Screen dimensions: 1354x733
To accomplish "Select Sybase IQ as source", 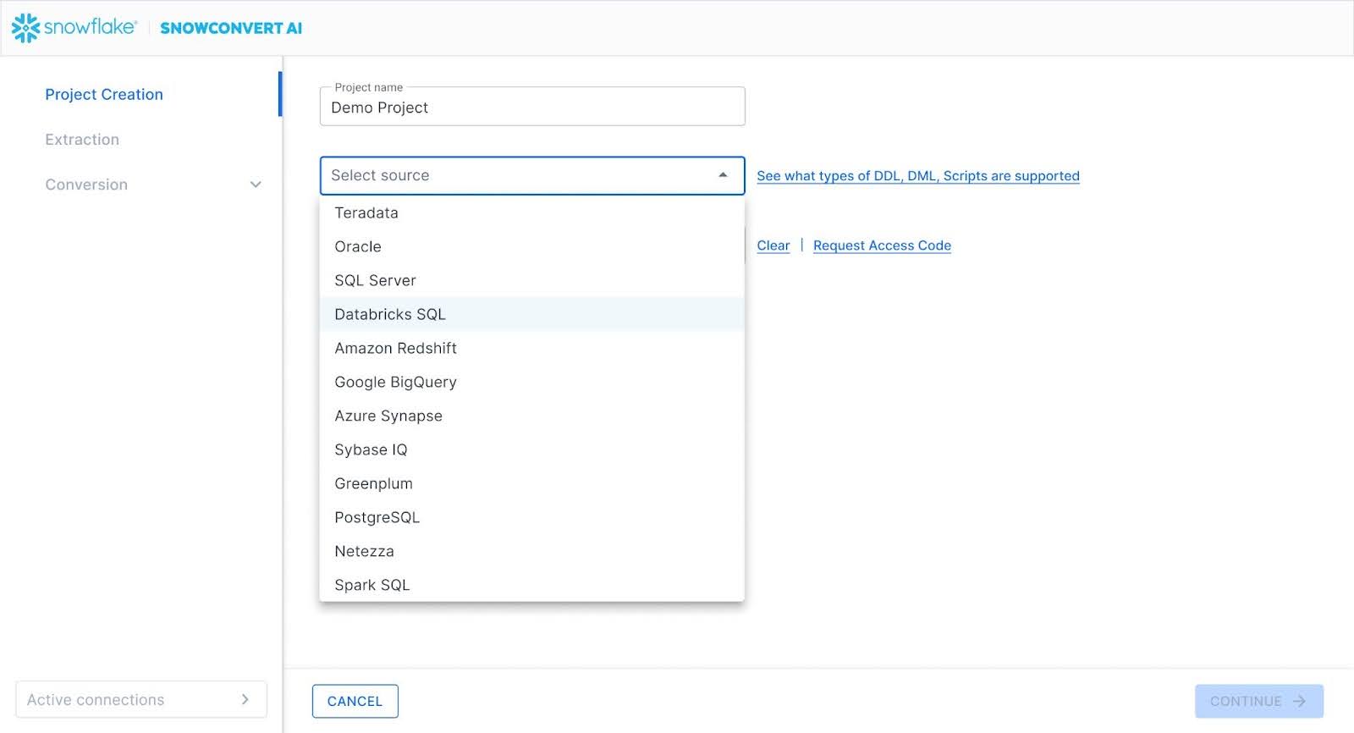I will pyautogui.click(x=371, y=449).
